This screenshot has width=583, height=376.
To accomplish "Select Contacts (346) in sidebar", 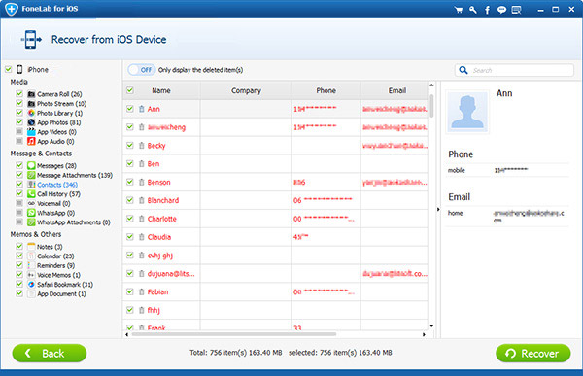I will 57,185.
